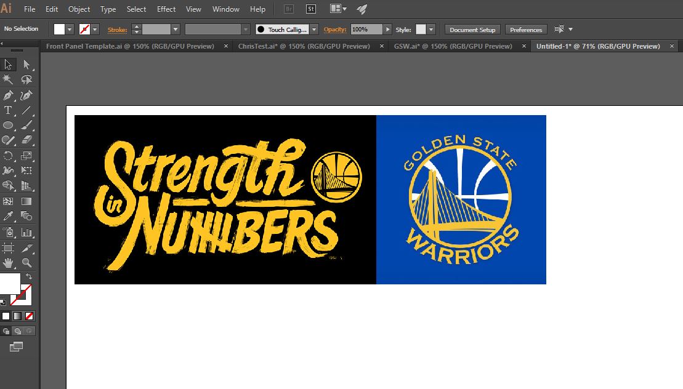Click the Preferences button

coord(526,30)
